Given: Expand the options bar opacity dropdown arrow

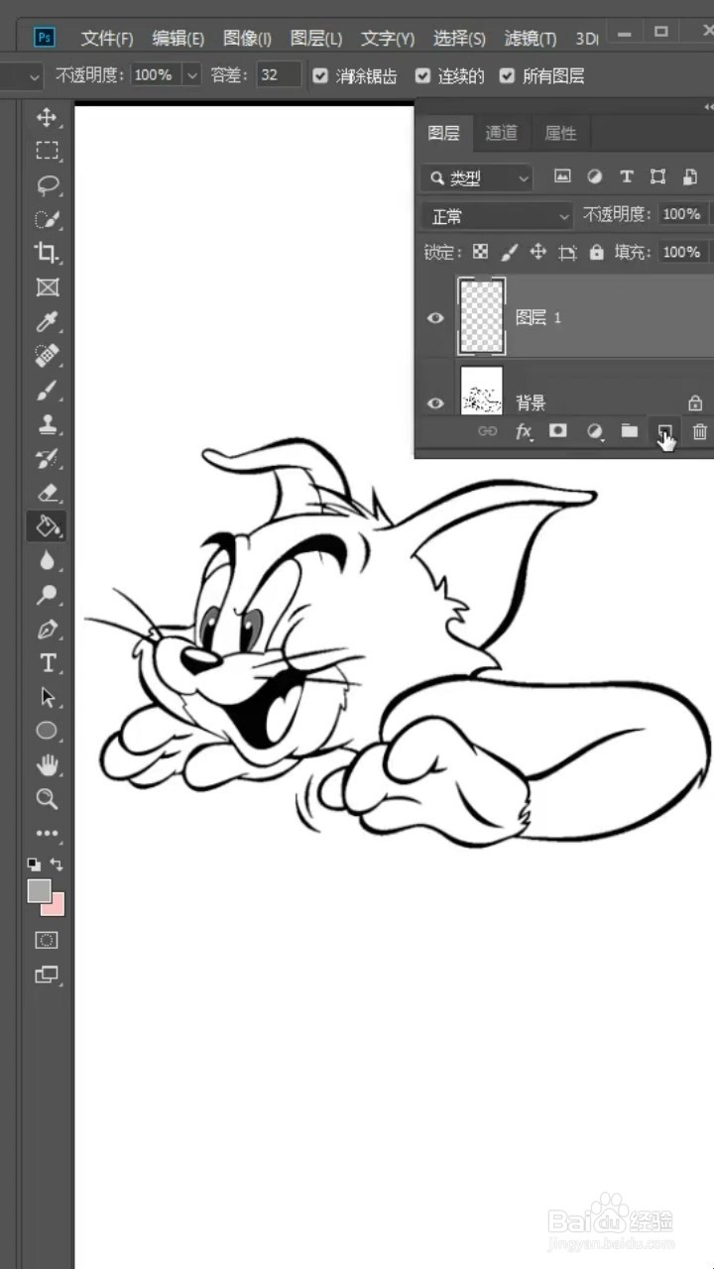Looking at the screenshot, I should 191,75.
